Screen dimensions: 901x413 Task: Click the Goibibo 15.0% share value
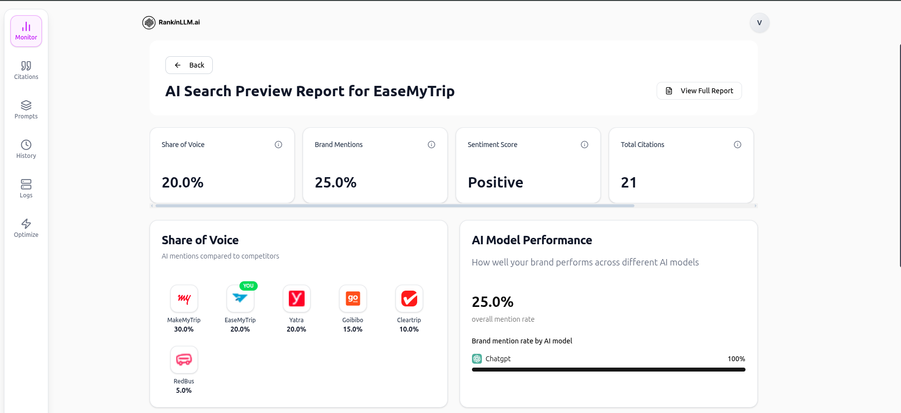(353, 329)
